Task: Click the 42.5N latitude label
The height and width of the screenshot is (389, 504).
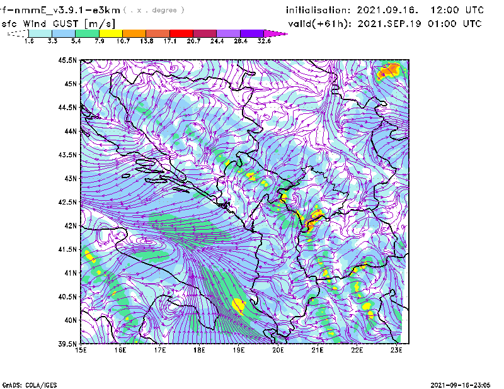Action: tap(67, 202)
